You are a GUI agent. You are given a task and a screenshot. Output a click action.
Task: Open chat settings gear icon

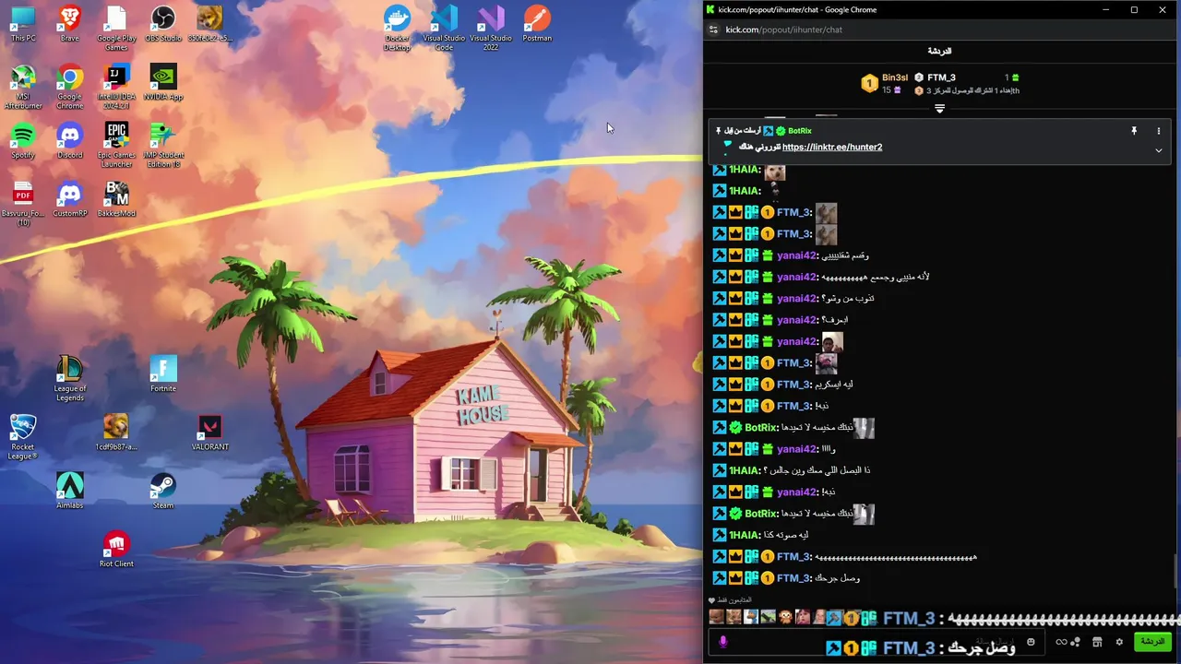click(1119, 642)
